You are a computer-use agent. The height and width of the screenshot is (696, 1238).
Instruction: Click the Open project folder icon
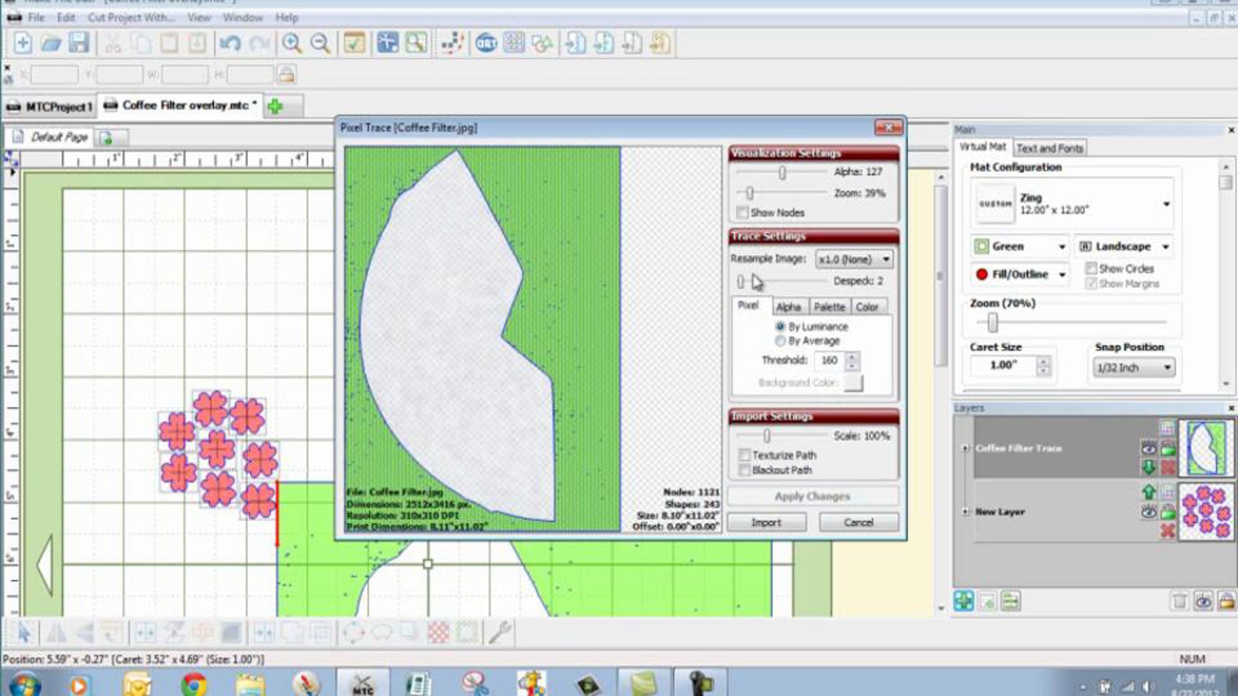click(51, 43)
